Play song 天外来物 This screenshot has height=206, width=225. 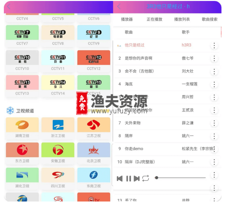pos(132,123)
